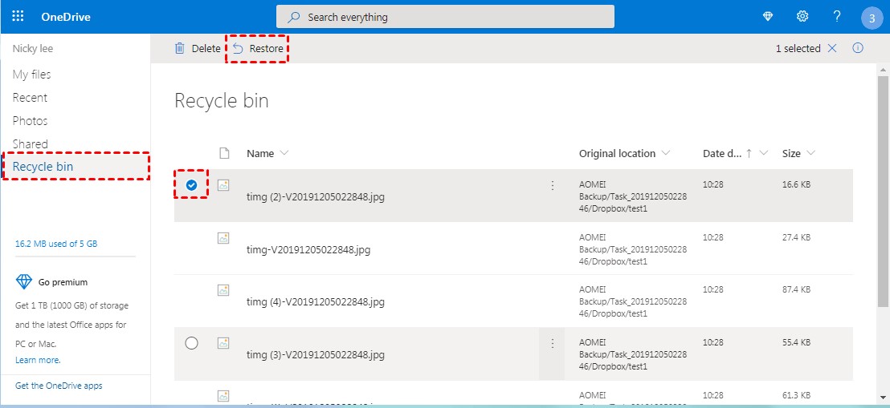Image resolution: width=890 pixels, height=408 pixels.
Task: Select the timg (3) file circle
Action: click(192, 343)
